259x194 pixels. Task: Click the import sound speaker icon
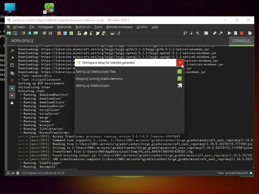[x=44, y=33]
